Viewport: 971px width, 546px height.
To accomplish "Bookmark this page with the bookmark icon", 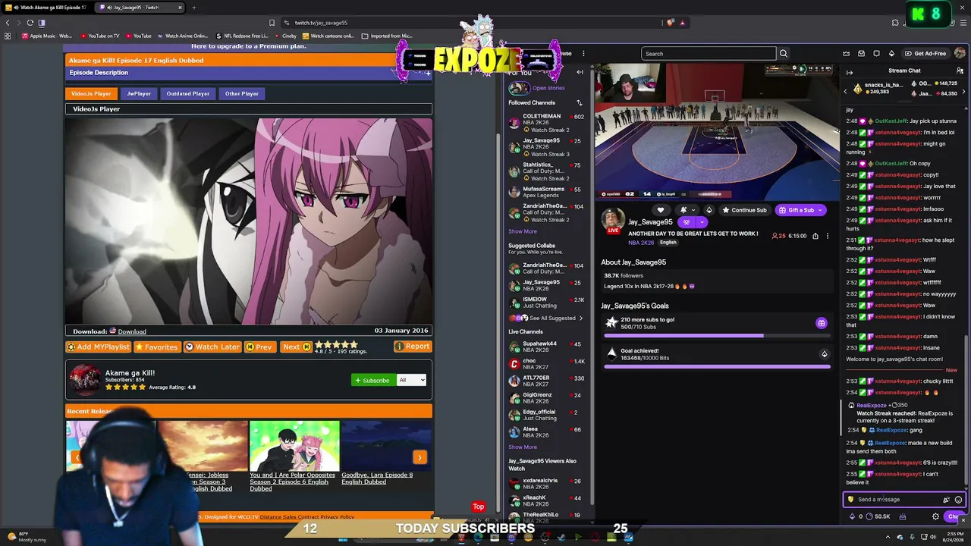I will point(272,23).
